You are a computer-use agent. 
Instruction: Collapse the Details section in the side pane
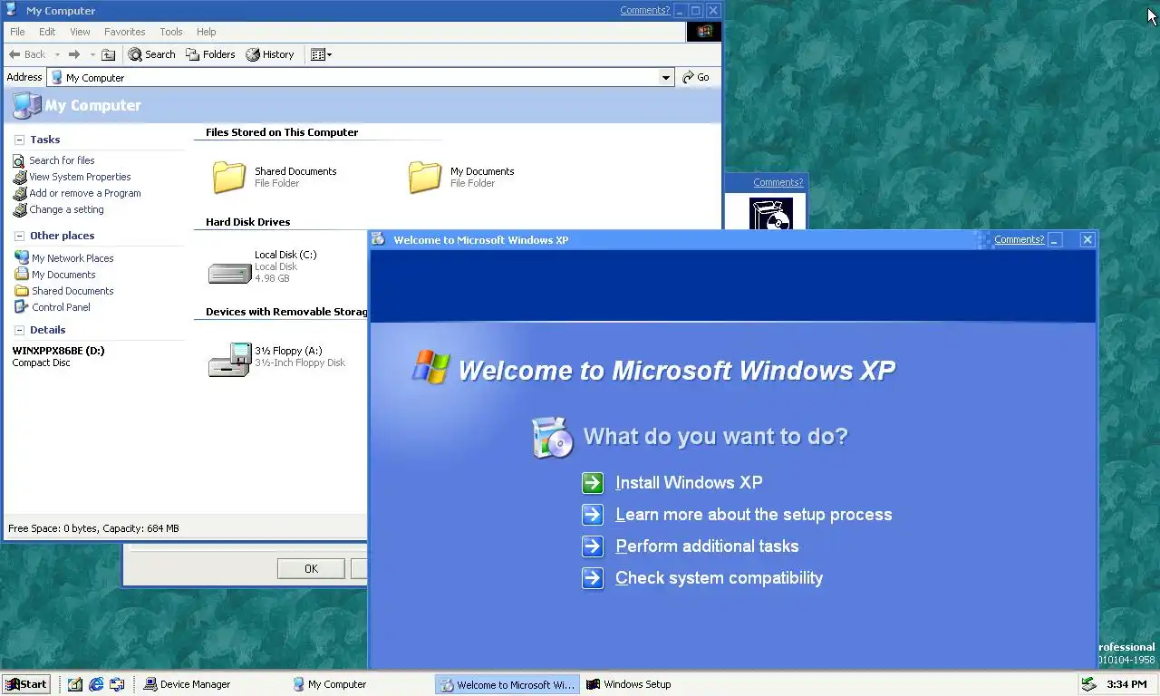[19, 330]
